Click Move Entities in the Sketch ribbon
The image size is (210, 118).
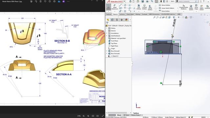tap(164, 11)
